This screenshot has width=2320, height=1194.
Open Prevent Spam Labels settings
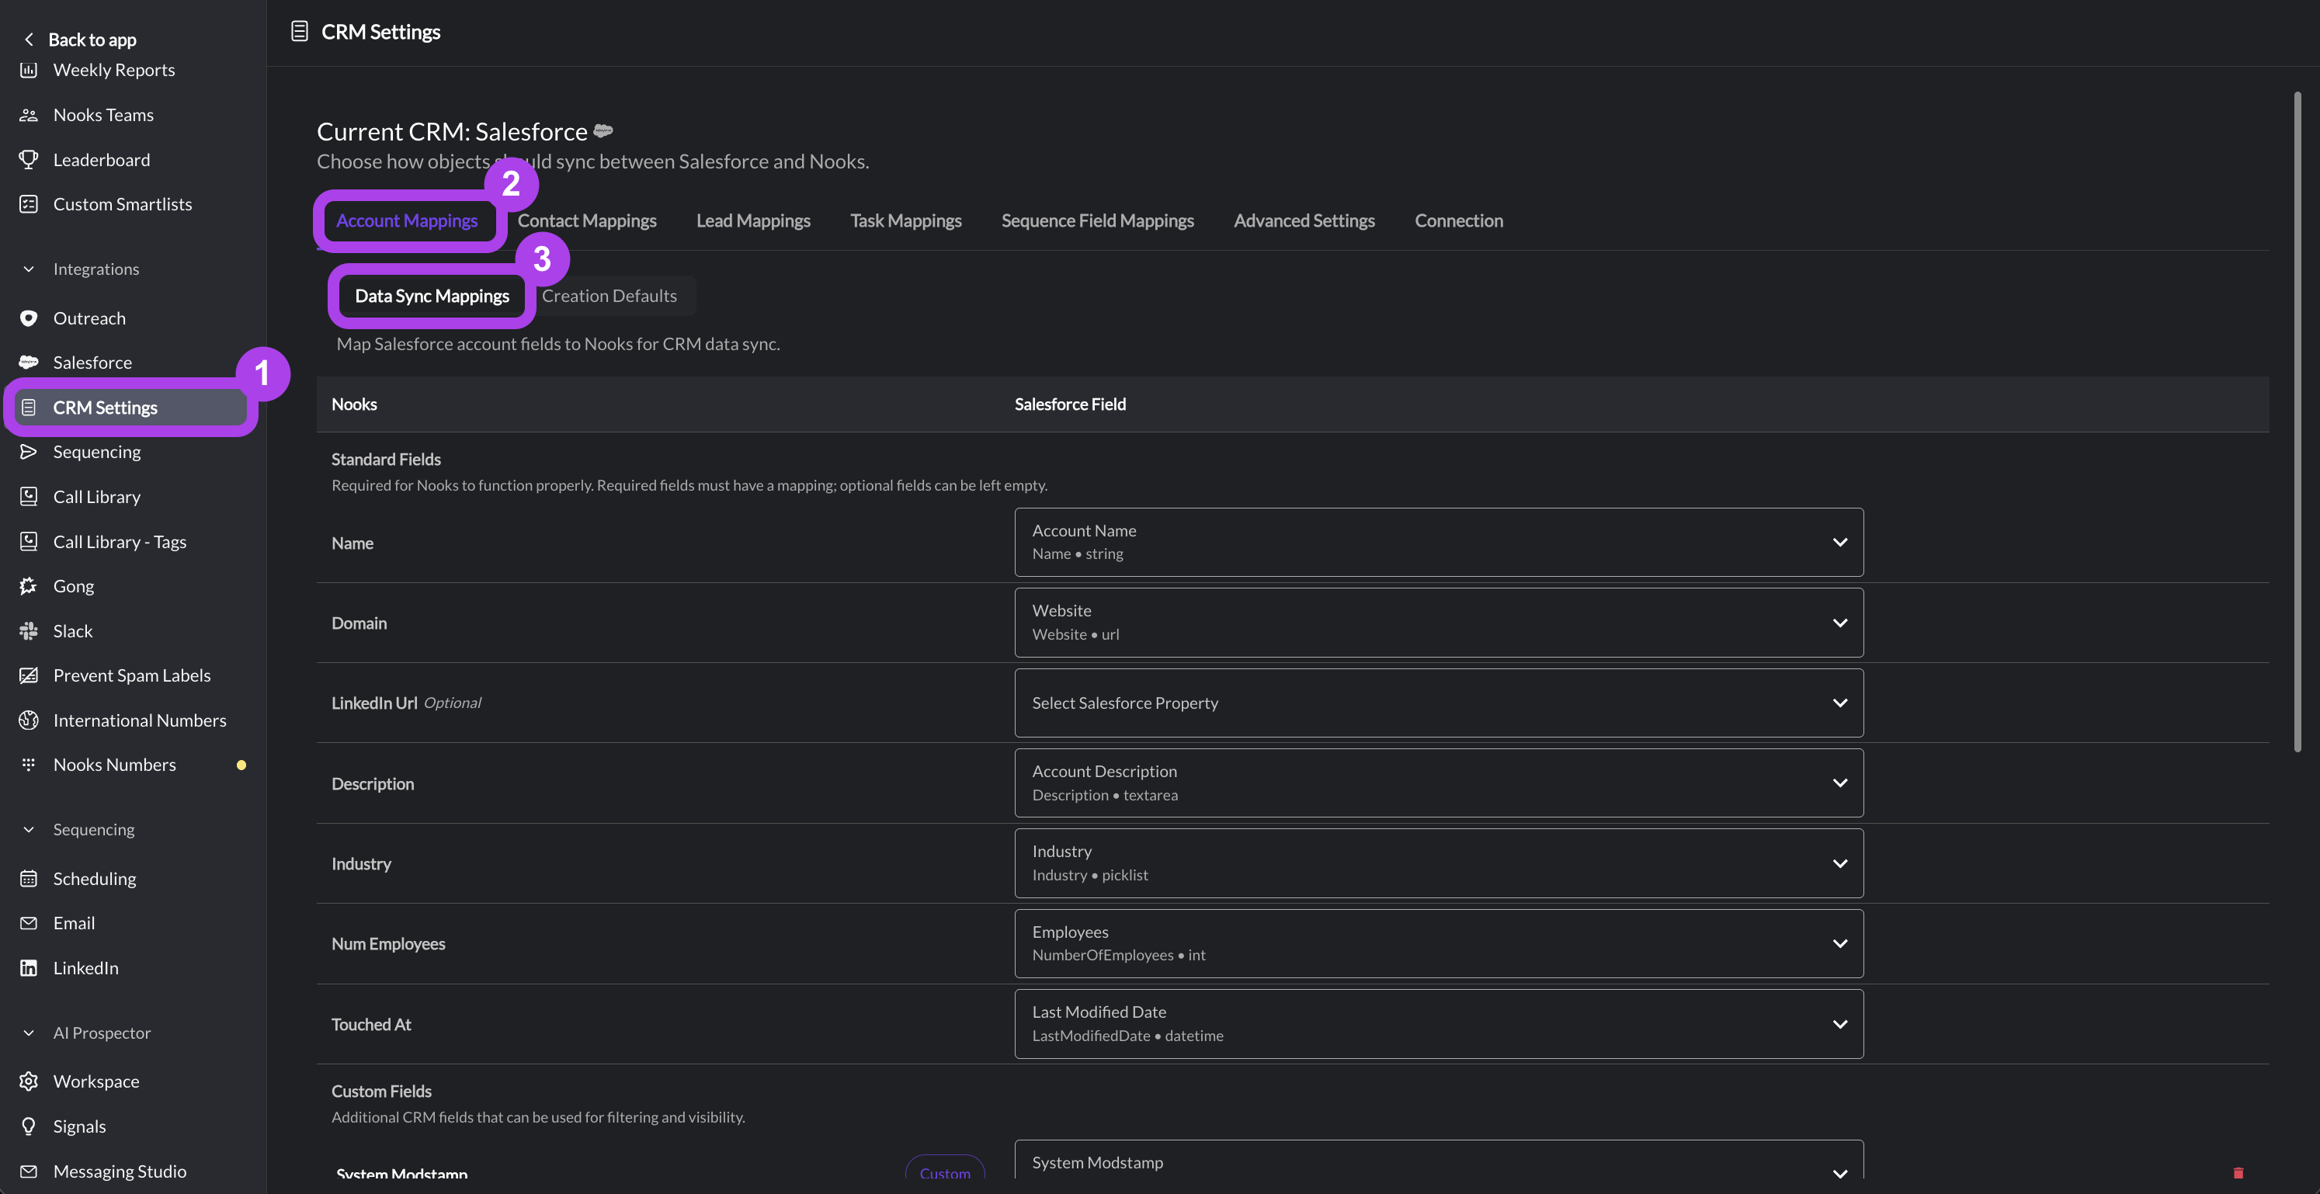[x=133, y=675]
